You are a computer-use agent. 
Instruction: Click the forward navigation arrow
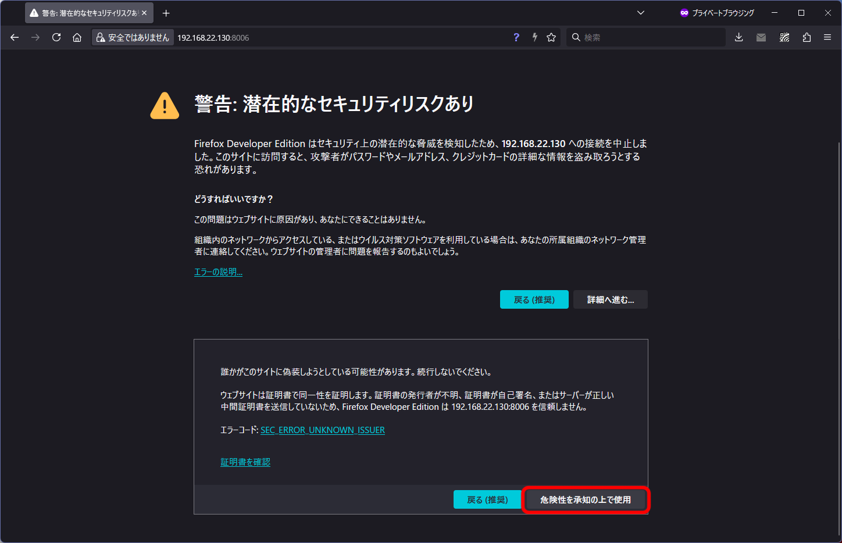click(x=35, y=37)
